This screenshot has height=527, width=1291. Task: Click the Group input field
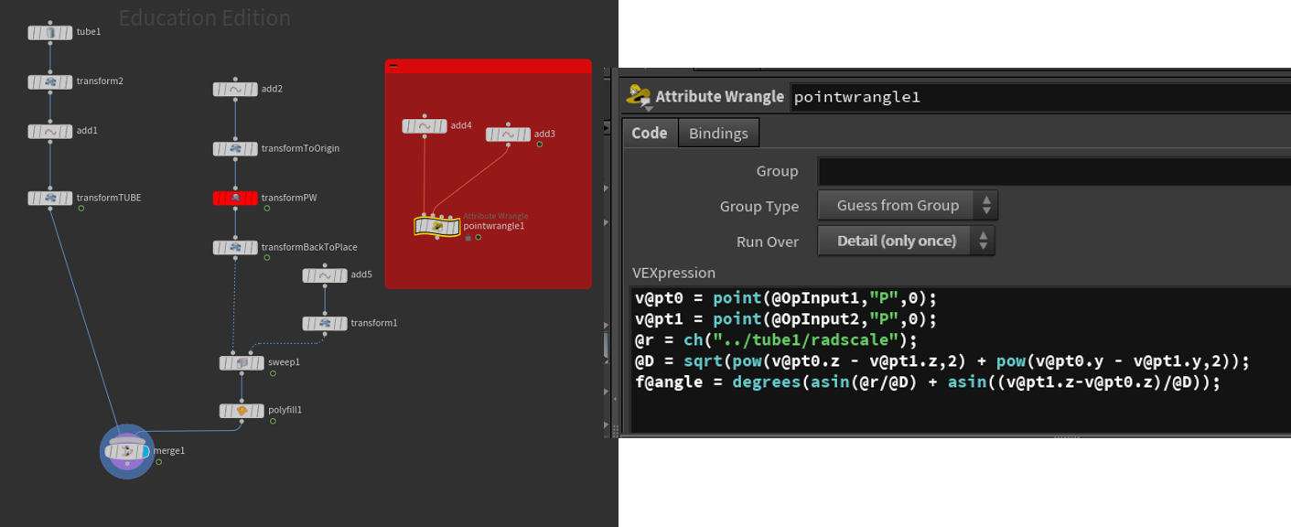1052,171
